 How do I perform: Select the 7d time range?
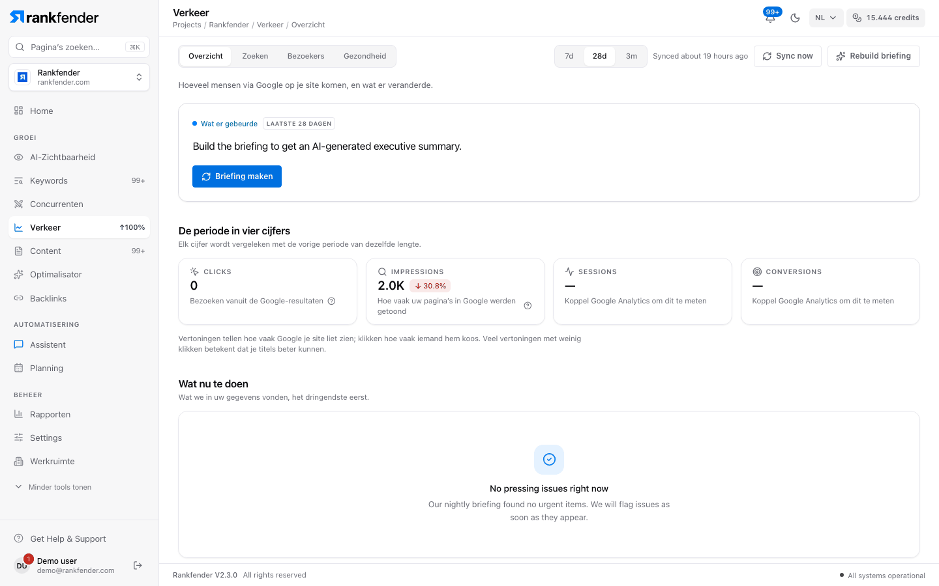click(569, 56)
